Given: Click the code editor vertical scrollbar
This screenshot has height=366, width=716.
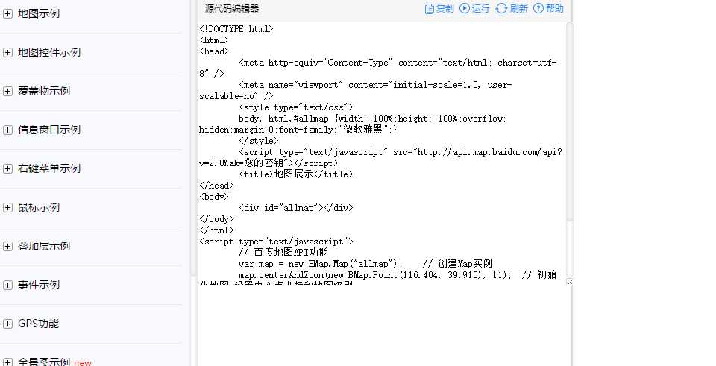Looking at the screenshot, I should (x=569, y=122).
